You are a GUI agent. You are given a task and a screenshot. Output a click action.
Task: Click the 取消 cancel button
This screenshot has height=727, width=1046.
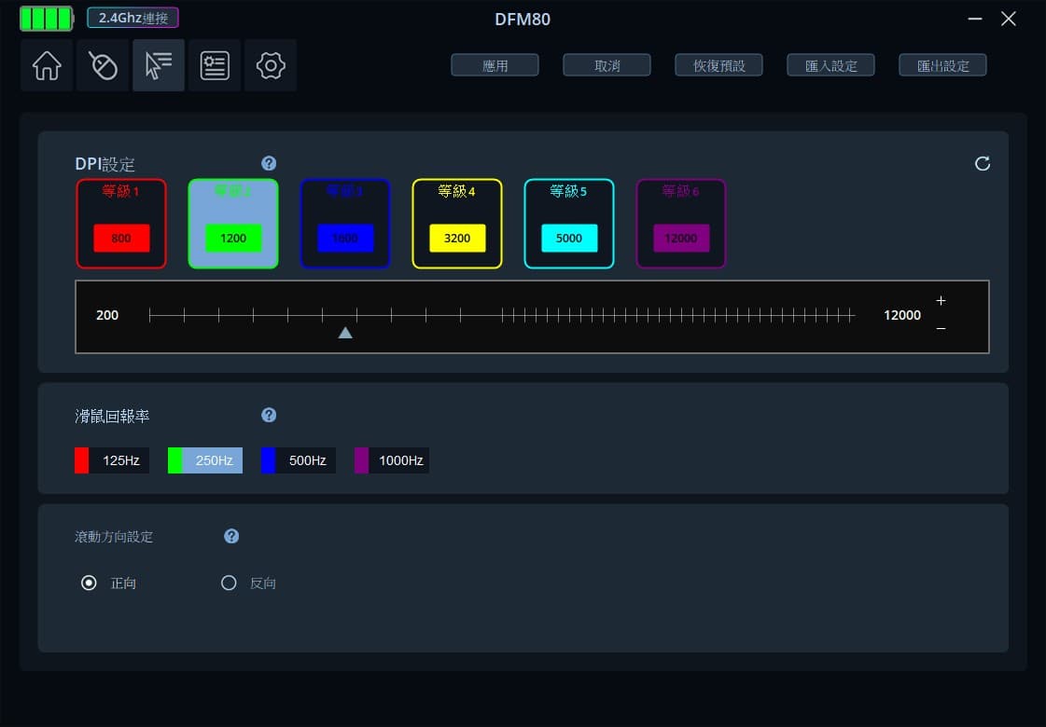pyautogui.click(x=607, y=65)
